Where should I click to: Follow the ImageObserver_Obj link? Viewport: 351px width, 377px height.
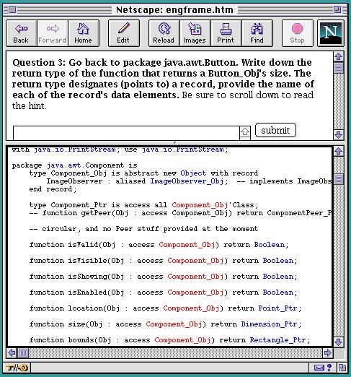pyautogui.click(x=187, y=181)
